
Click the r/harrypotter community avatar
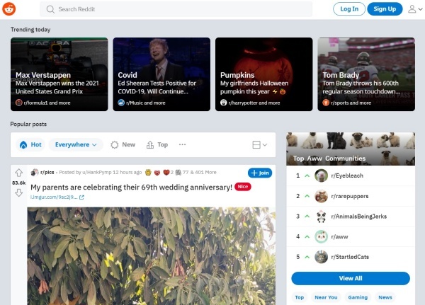(x=223, y=103)
